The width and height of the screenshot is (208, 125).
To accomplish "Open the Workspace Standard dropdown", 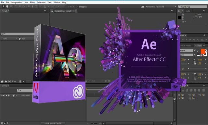I will (x=166, y=6).
